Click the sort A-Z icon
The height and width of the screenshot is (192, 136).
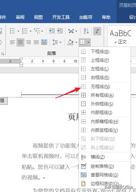(86, 31)
